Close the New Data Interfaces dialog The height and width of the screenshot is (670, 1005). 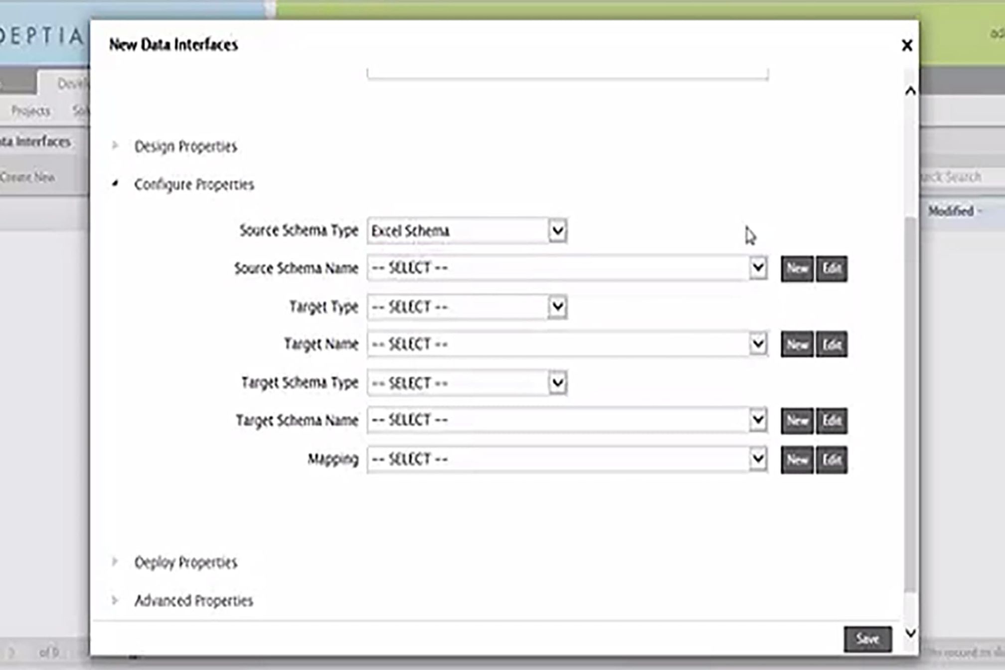907,45
